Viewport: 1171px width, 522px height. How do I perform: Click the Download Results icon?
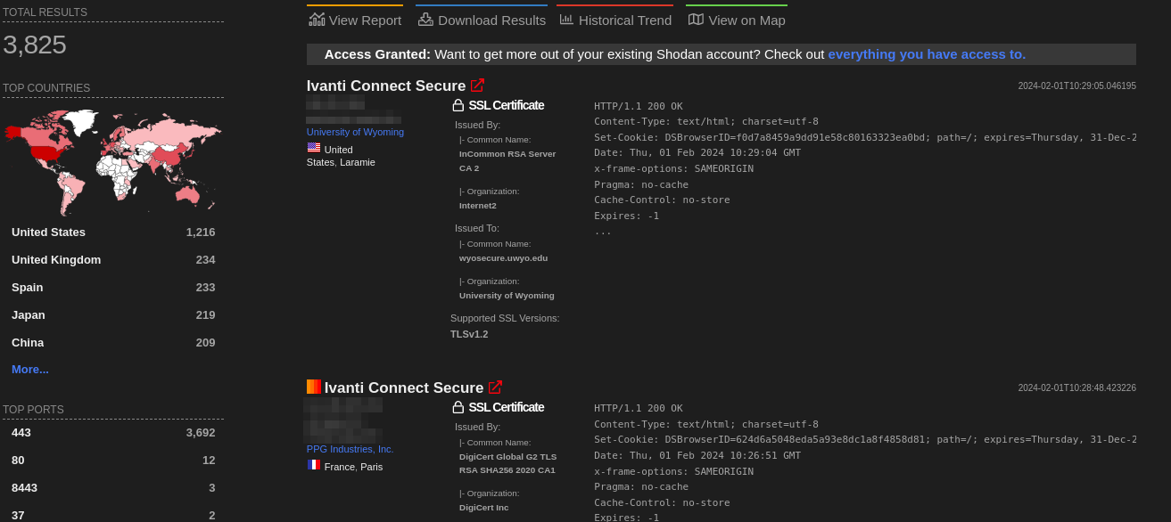[424, 18]
